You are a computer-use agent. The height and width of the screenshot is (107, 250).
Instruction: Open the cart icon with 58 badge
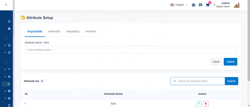tap(208, 5)
